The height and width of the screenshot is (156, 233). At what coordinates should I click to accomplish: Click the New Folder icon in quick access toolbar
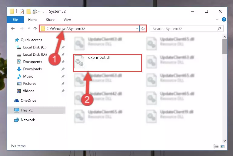click(28, 12)
